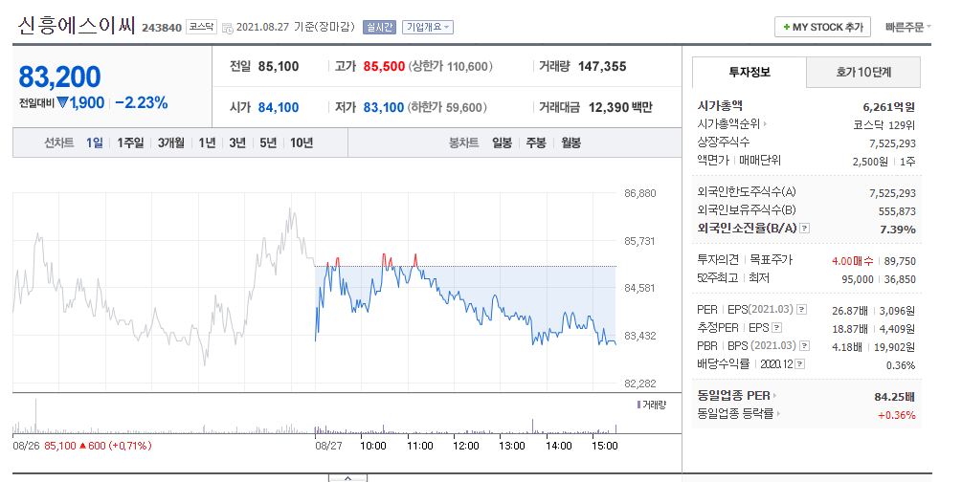Click the stock code 243840
This screenshot has width=962, height=482.
[162, 28]
